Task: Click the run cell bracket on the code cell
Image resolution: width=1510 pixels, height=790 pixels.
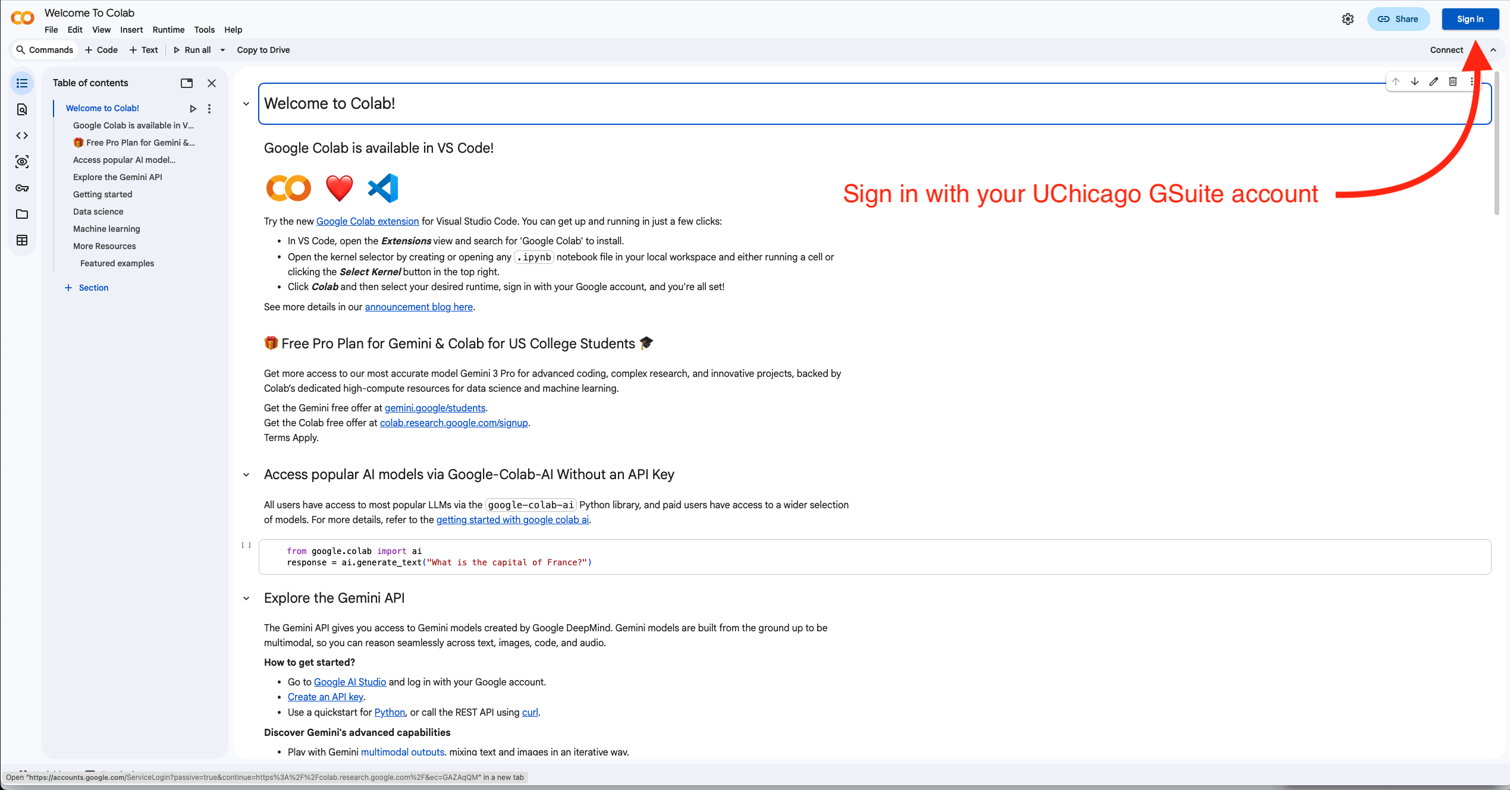Action: [246, 545]
